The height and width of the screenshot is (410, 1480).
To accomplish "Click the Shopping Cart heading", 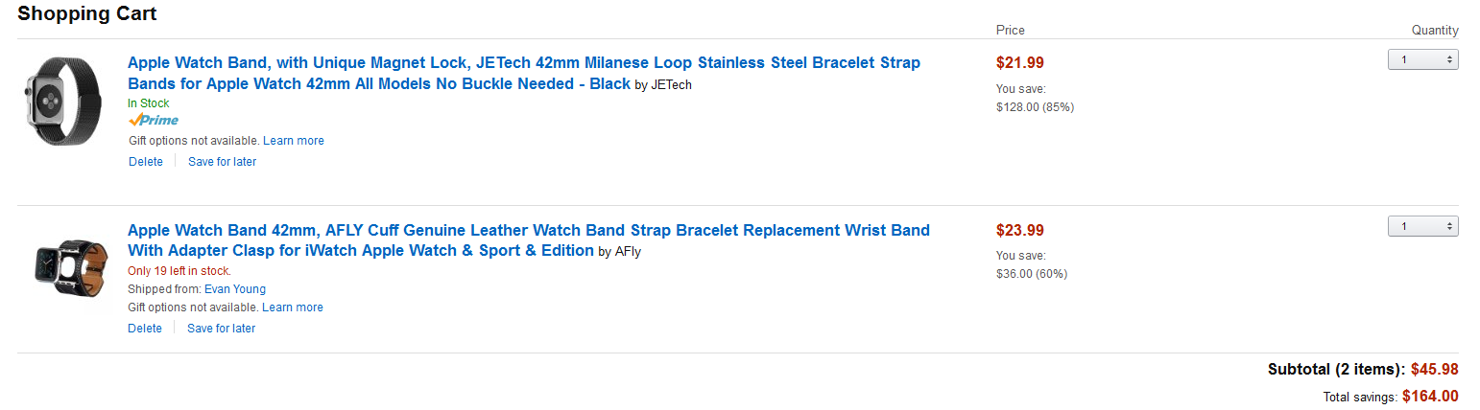I will click(x=87, y=13).
